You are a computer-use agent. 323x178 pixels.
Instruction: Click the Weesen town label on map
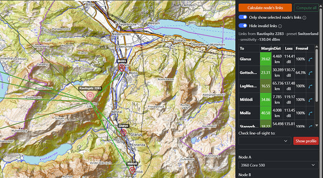coord(154,23)
